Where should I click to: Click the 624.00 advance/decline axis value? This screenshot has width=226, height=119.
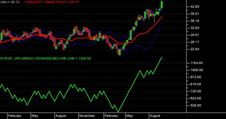pyautogui.click(x=196, y=98)
